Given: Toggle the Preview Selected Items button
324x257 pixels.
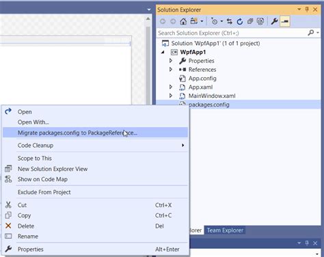Looking at the screenshot, I should [x=285, y=21].
